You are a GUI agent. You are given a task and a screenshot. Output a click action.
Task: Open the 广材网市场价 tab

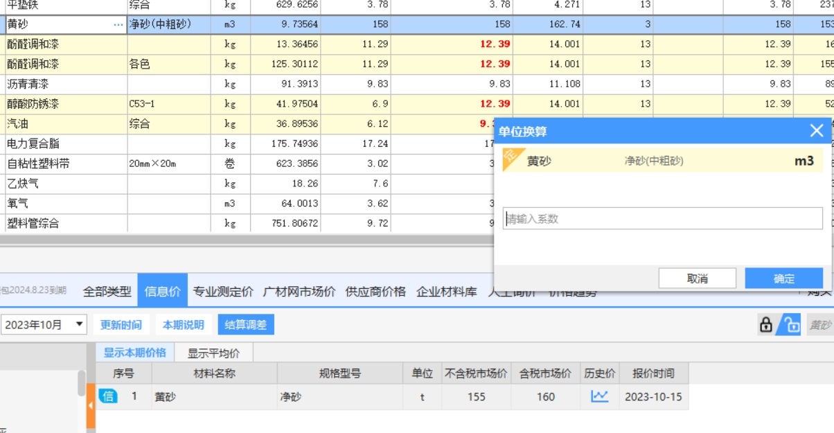pos(300,292)
